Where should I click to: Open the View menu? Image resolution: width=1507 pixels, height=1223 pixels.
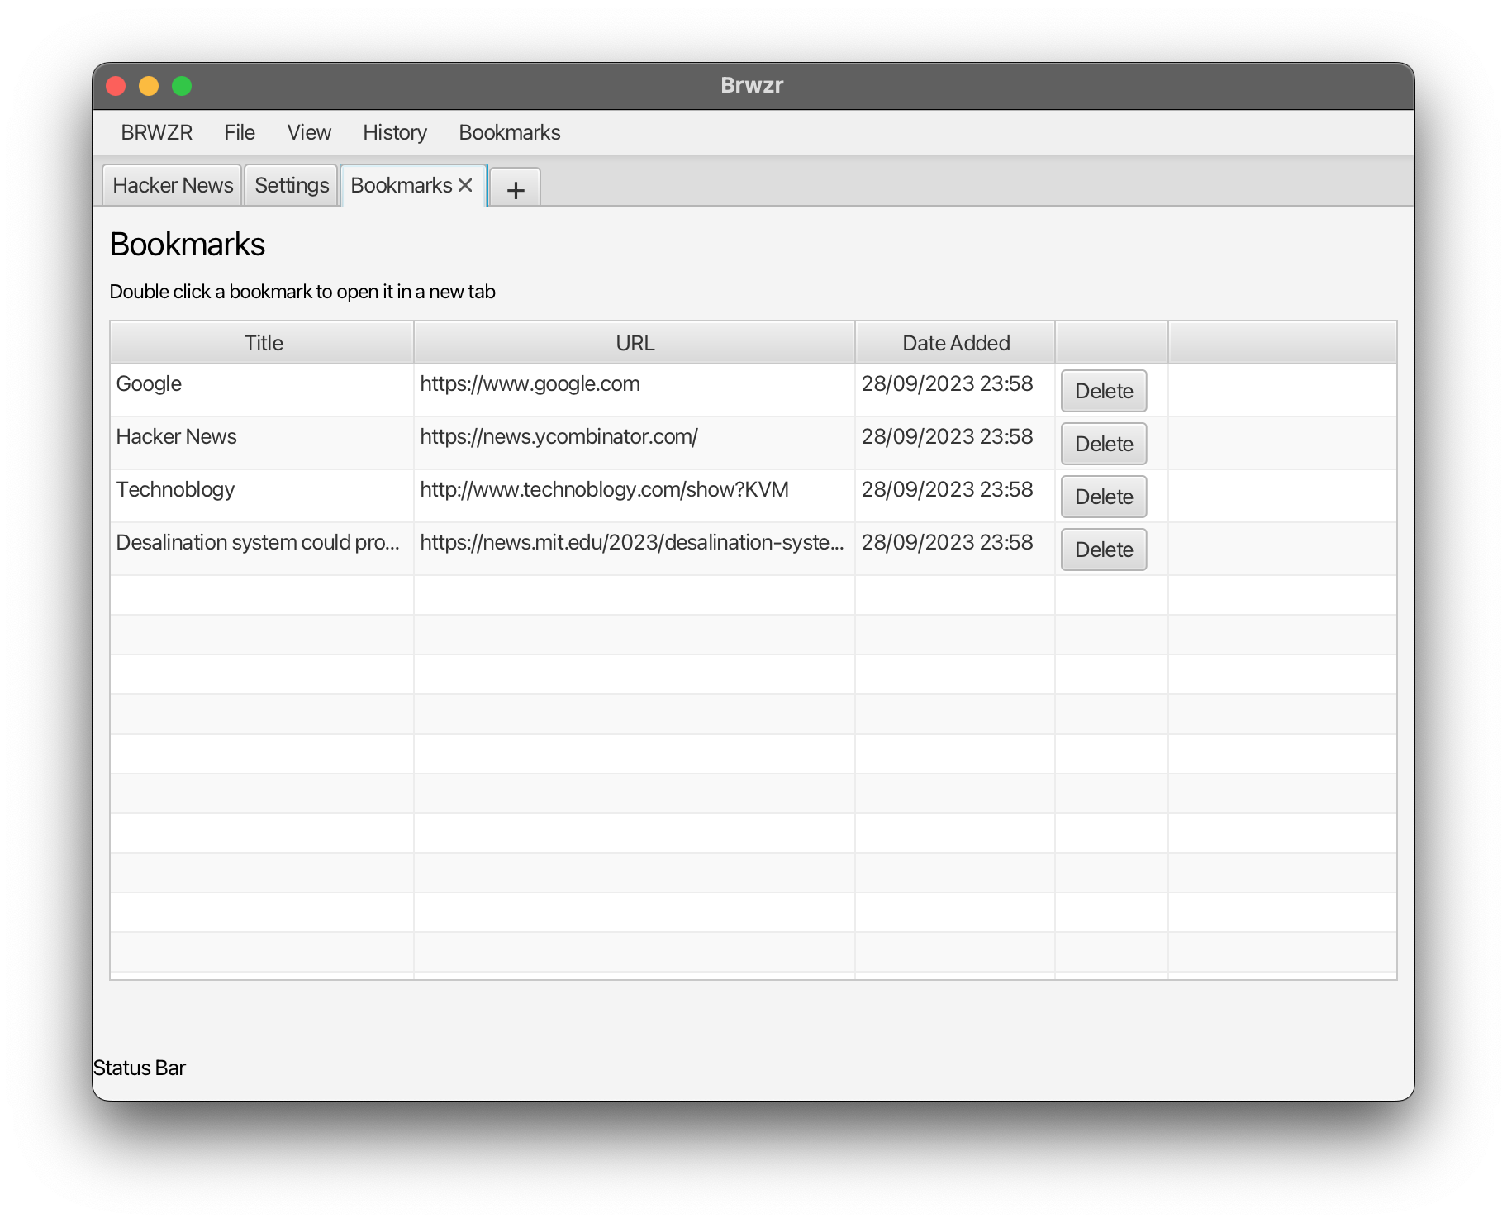point(308,132)
